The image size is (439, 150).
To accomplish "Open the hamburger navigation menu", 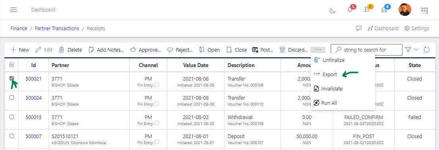I will 13,10.
